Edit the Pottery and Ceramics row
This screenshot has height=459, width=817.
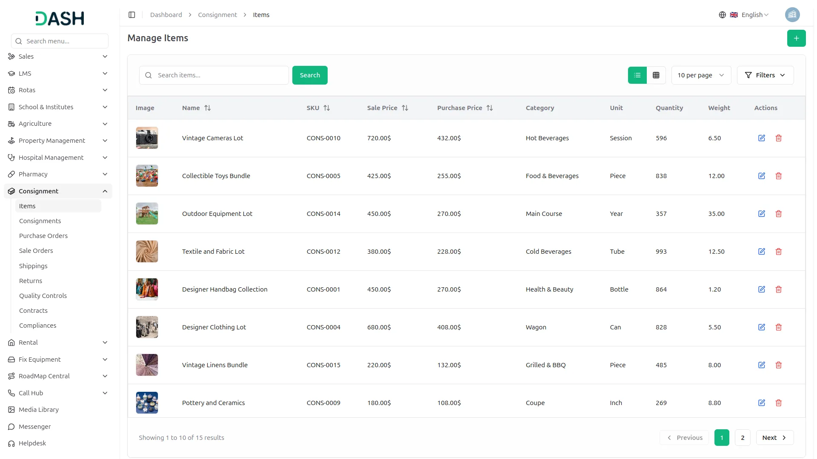coord(762,403)
